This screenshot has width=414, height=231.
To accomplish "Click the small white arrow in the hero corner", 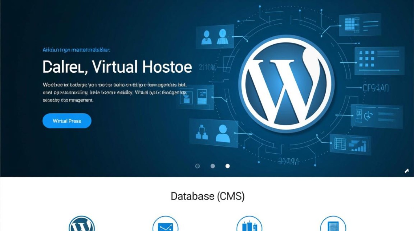I will point(407,171).
